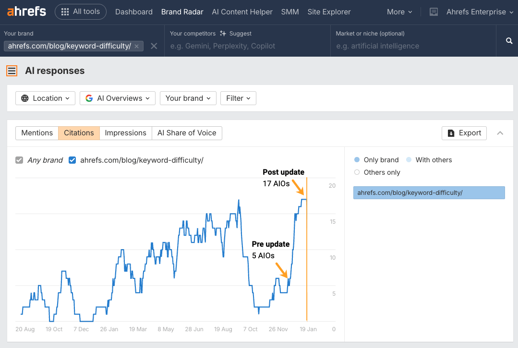
Task: Click the Google icon on AI Overviews
Action: [x=89, y=98]
